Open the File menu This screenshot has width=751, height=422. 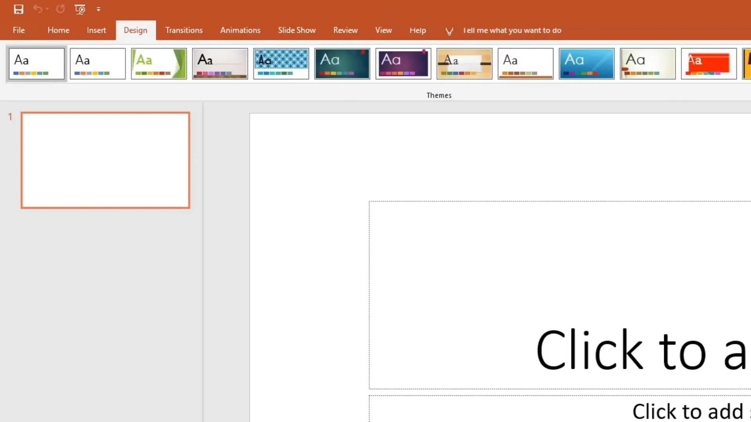click(18, 30)
